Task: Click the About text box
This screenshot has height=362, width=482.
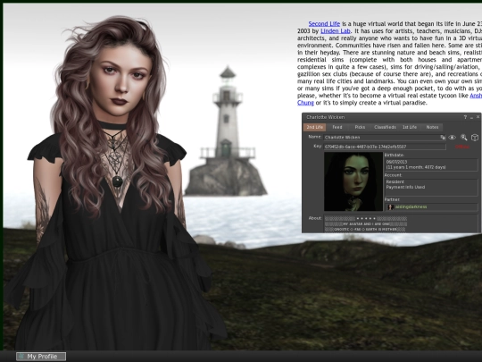Action: pos(401,223)
